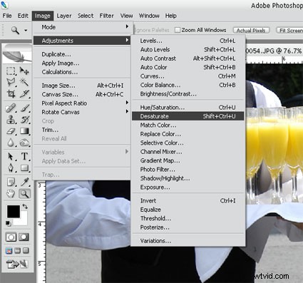
Task: Select the Polygonal Lasso tool
Action: [11, 82]
